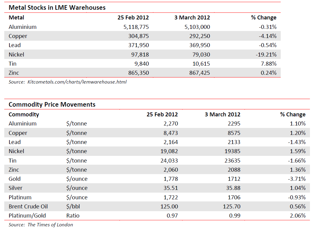Select Tin's 7.88% stock change
Viewport: 316px width, 230px height.
[x=268, y=64]
